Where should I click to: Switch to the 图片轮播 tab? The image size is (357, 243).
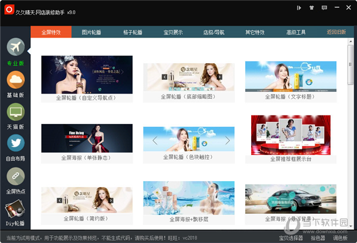(x=91, y=32)
